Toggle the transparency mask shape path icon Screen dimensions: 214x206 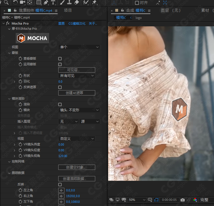point(156,200)
